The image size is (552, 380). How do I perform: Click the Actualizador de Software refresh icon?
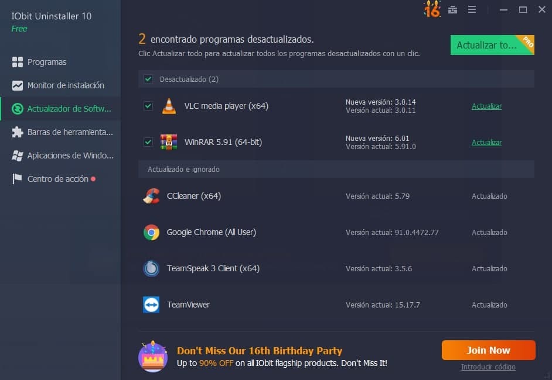pyautogui.click(x=17, y=109)
